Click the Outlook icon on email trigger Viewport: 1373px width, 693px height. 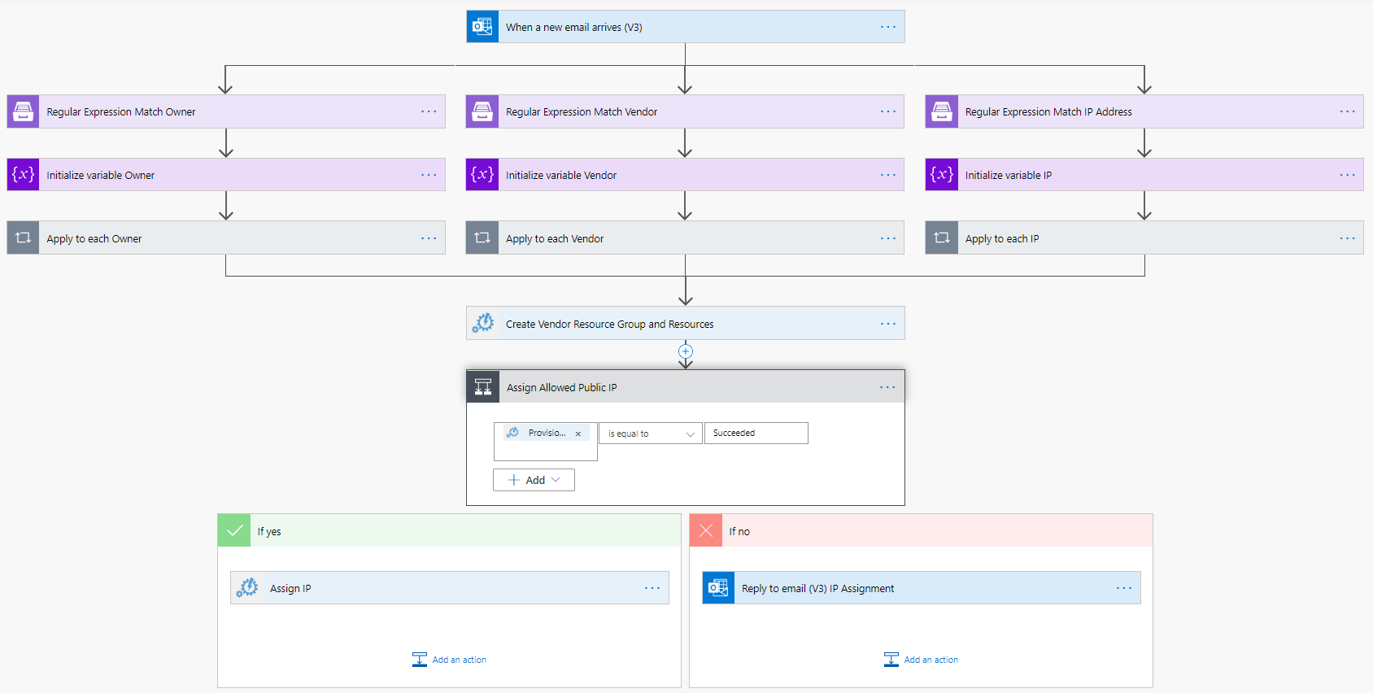482,27
